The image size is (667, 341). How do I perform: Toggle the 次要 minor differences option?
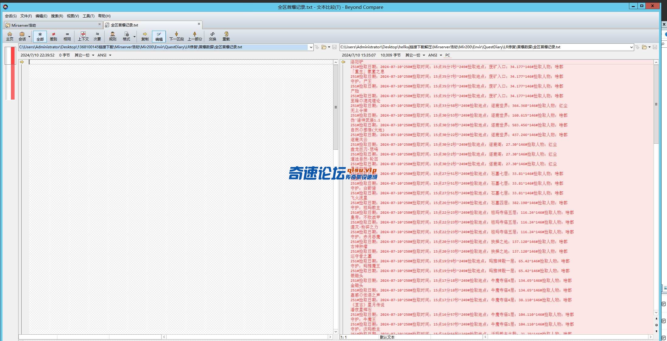(x=97, y=36)
